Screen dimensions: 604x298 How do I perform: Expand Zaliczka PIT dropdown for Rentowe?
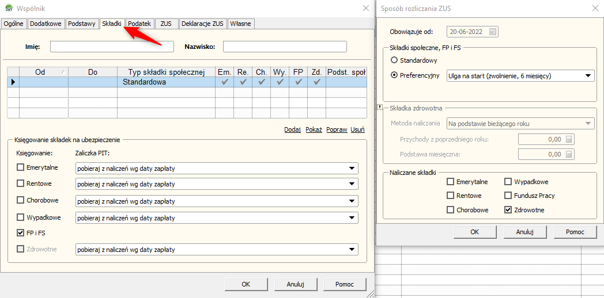pos(352,184)
